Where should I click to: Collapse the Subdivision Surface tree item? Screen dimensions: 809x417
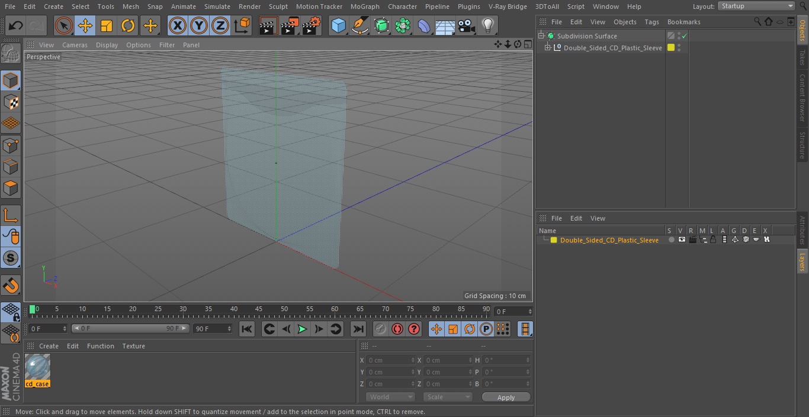pos(541,36)
